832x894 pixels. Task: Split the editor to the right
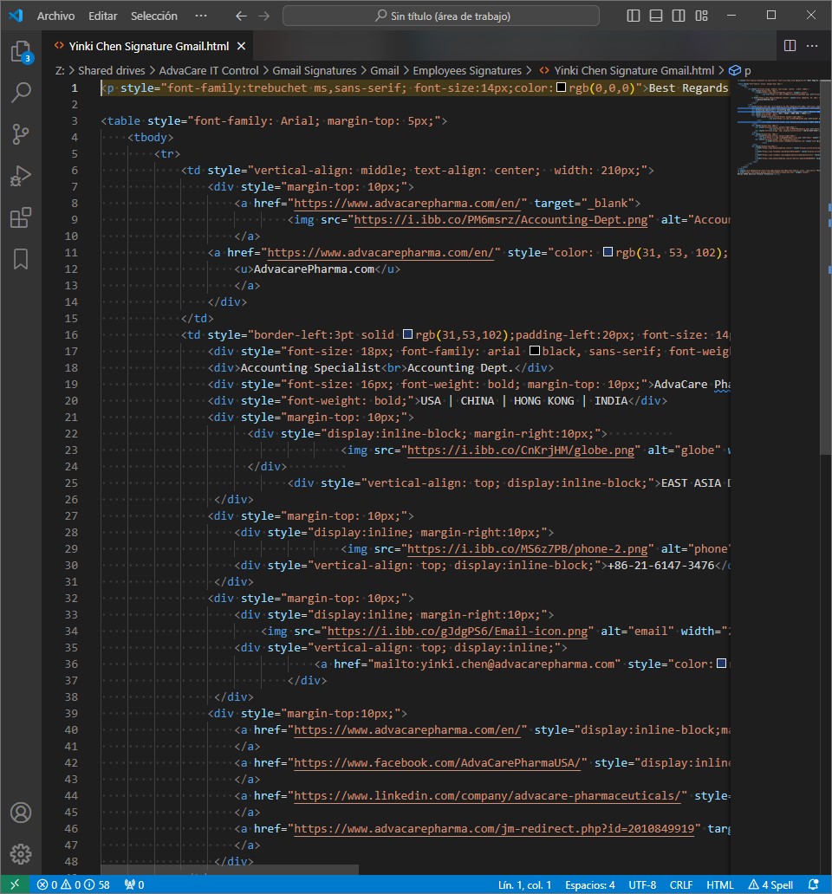[790, 46]
